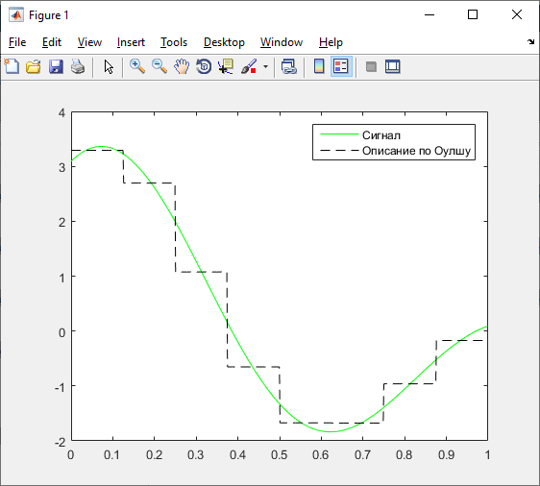Click the green line sample in legend
This screenshot has width=540, height=486.
[339, 134]
